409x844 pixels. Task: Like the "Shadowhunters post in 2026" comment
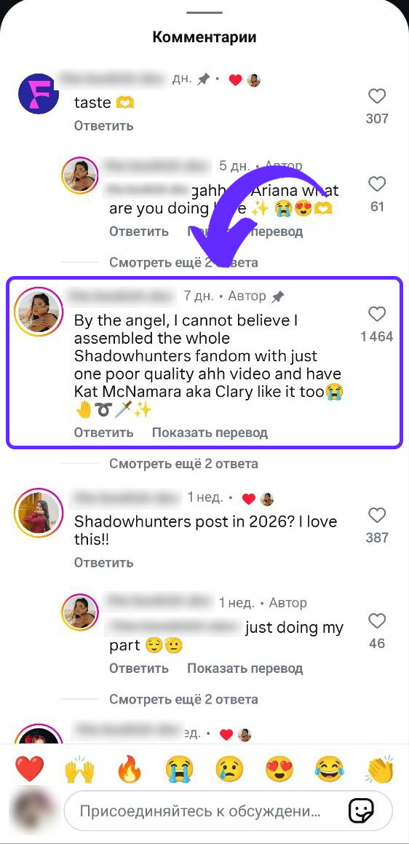(x=377, y=515)
